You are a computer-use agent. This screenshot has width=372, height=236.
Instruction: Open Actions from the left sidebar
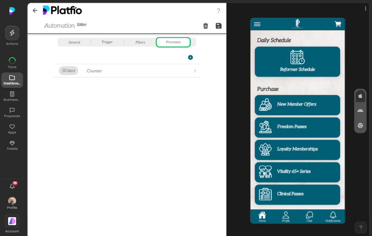pos(12,33)
